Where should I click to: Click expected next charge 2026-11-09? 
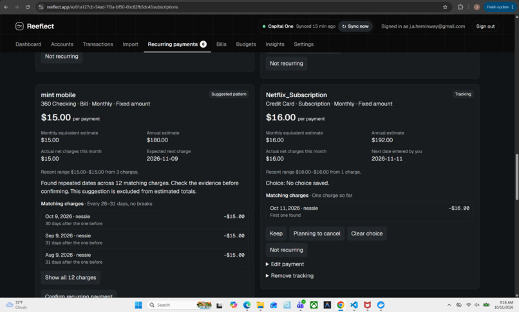click(x=162, y=159)
